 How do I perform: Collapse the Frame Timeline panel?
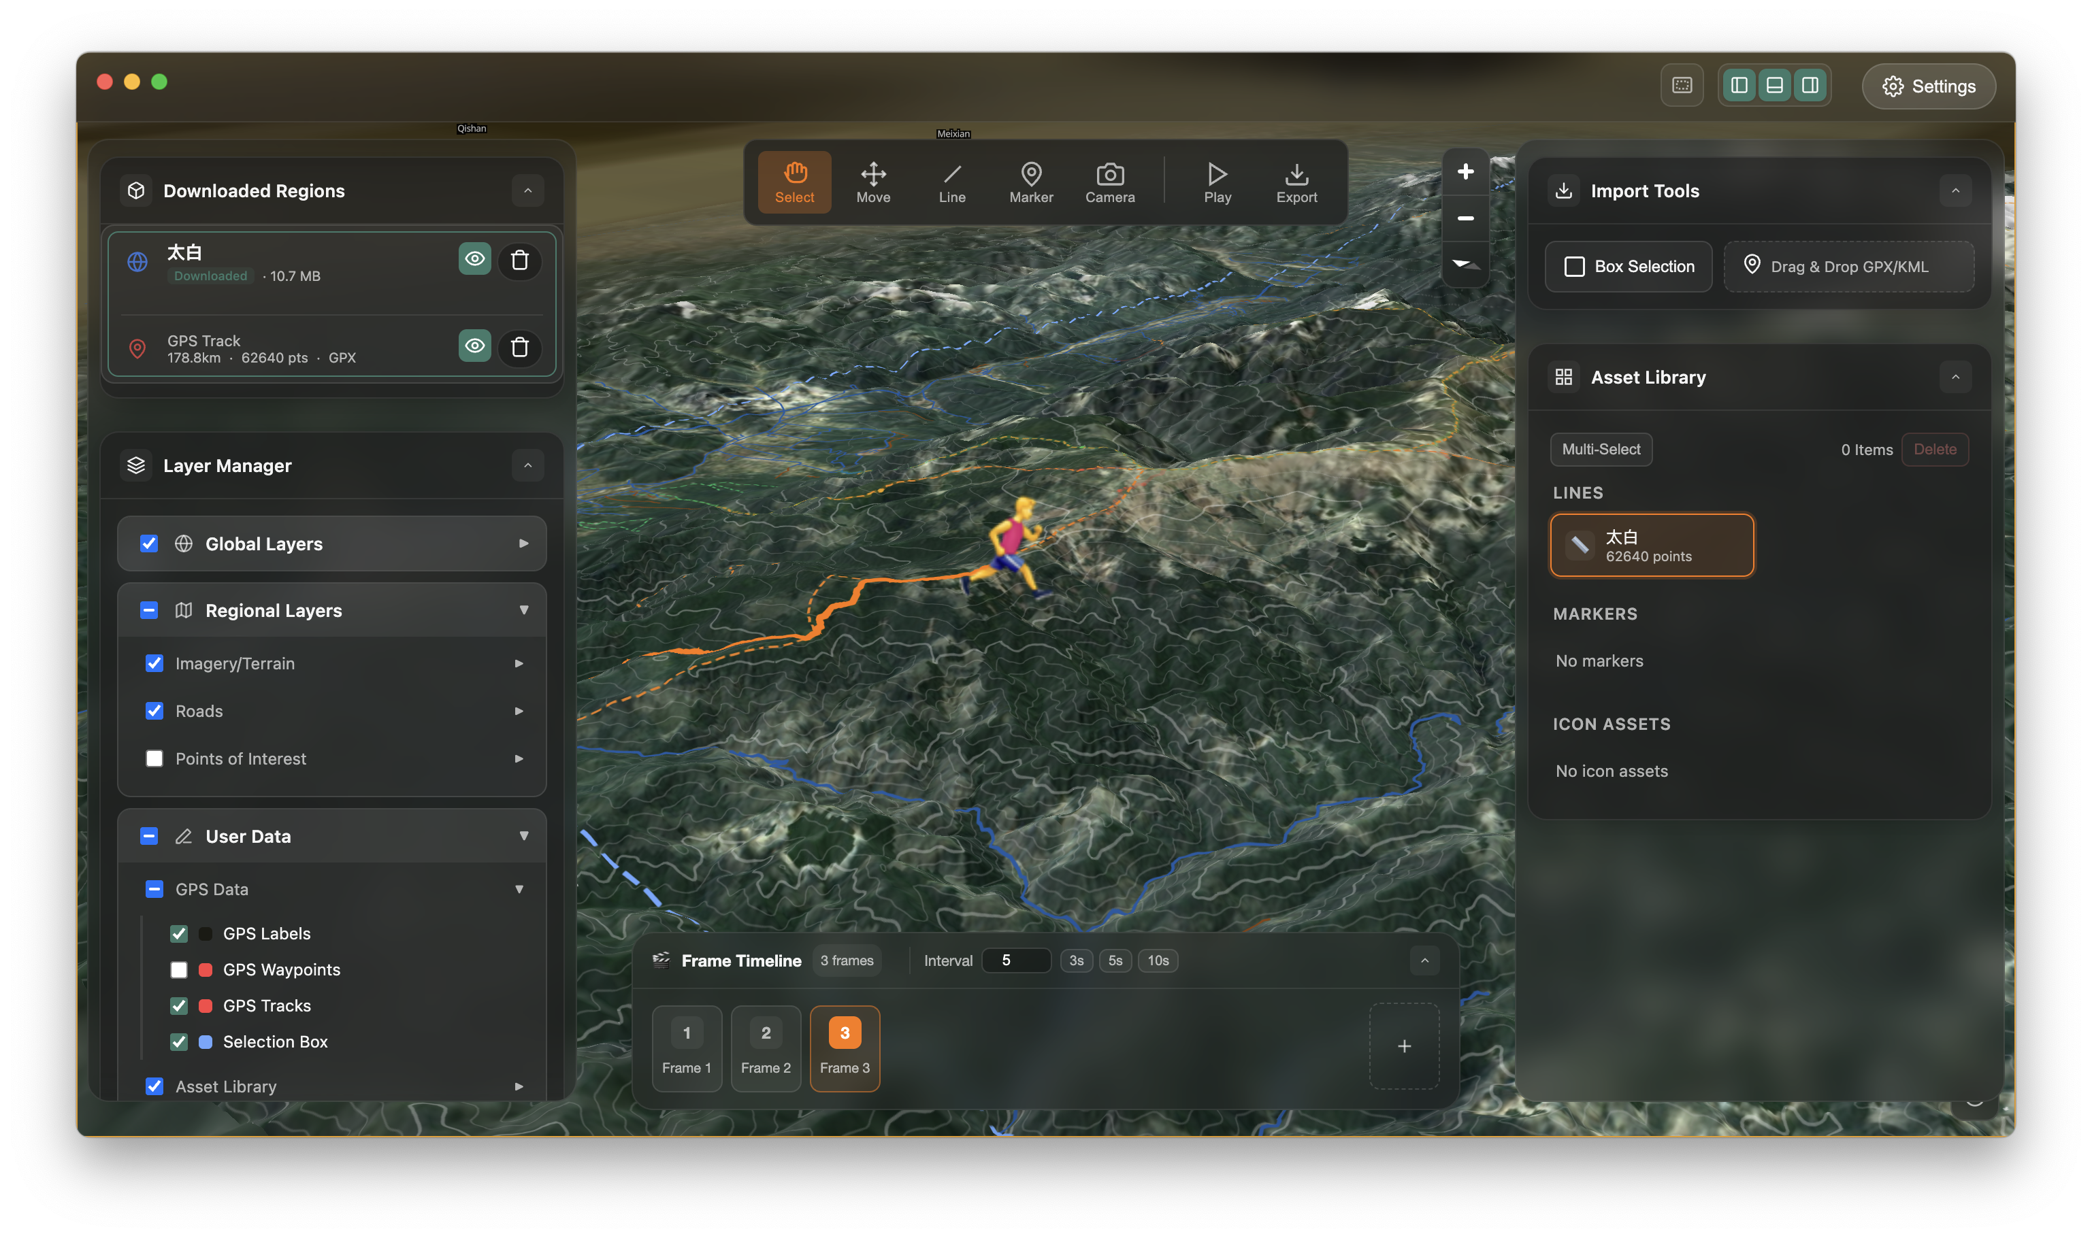click(1424, 960)
